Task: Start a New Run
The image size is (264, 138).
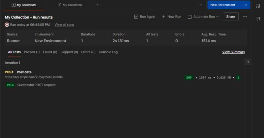Action: coord(172,17)
